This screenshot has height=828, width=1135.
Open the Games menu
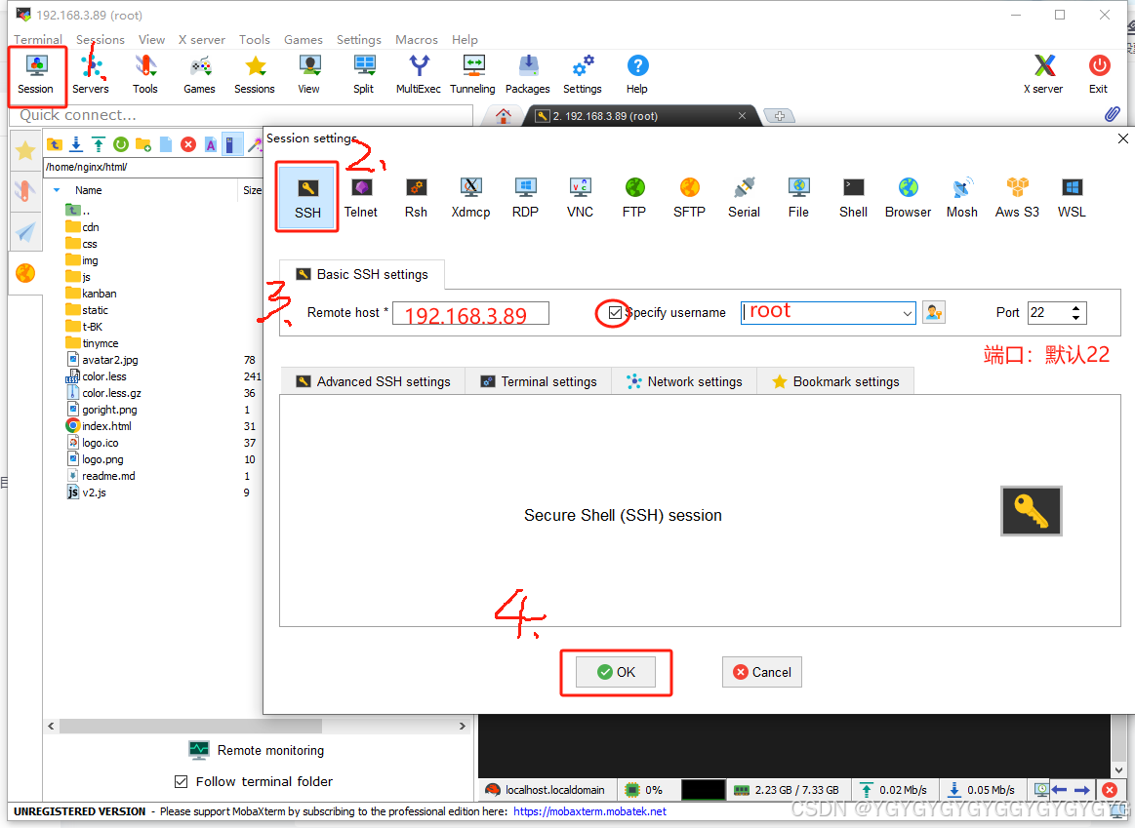(x=303, y=40)
